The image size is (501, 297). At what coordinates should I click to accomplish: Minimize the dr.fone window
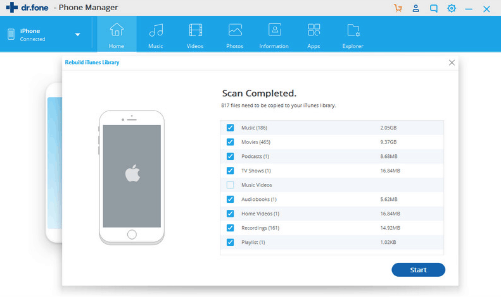pos(469,9)
